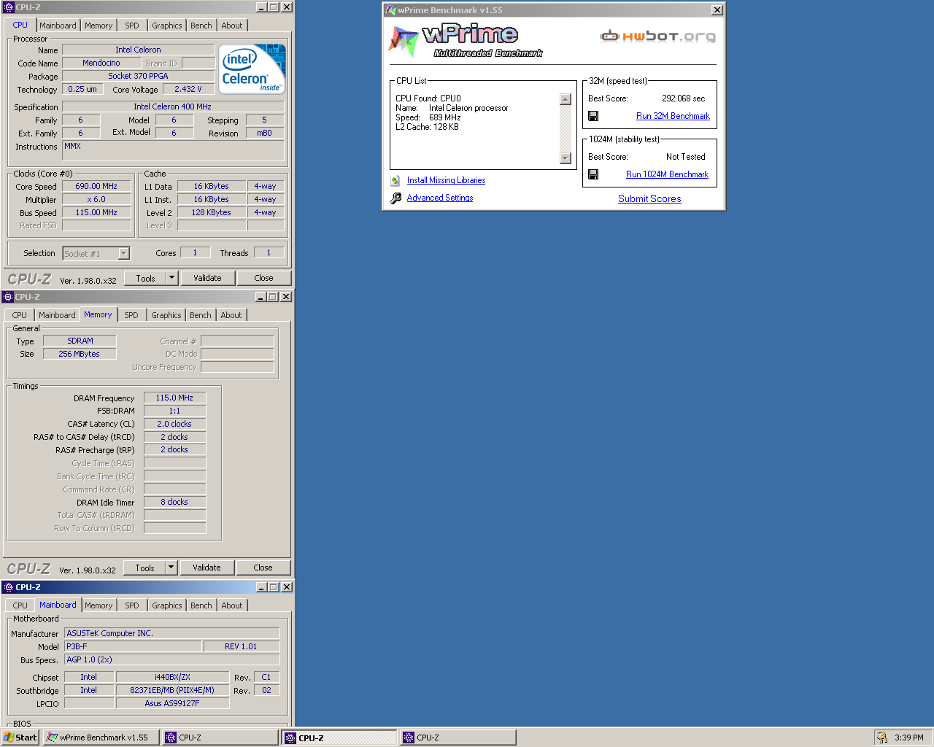Click the CAS# Latency 2.0 clocks field
Viewport: 934px width, 747px height.
click(174, 424)
